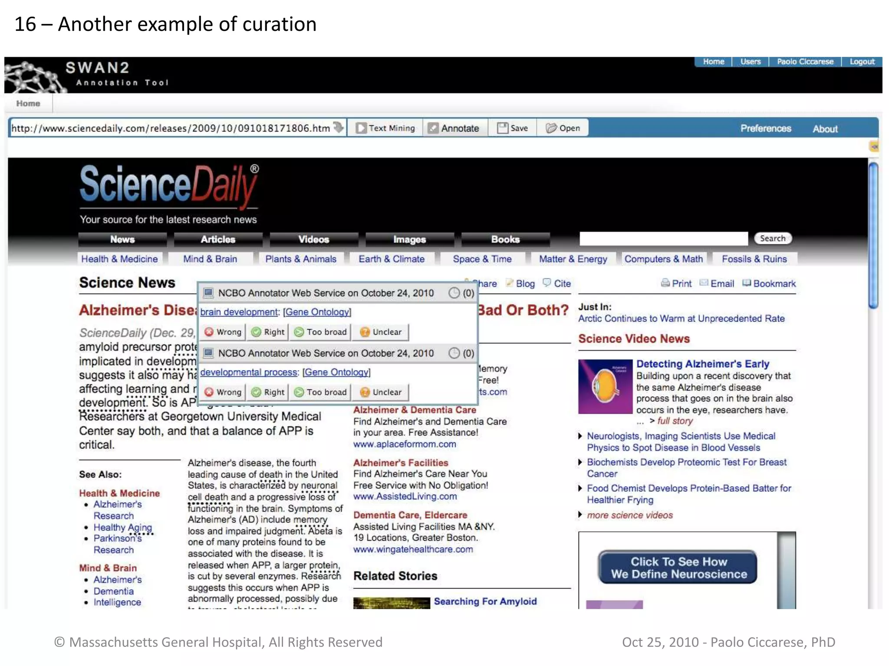Switch to the Home tab below the logo
The height and width of the screenshot is (666, 889).
point(28,103)
